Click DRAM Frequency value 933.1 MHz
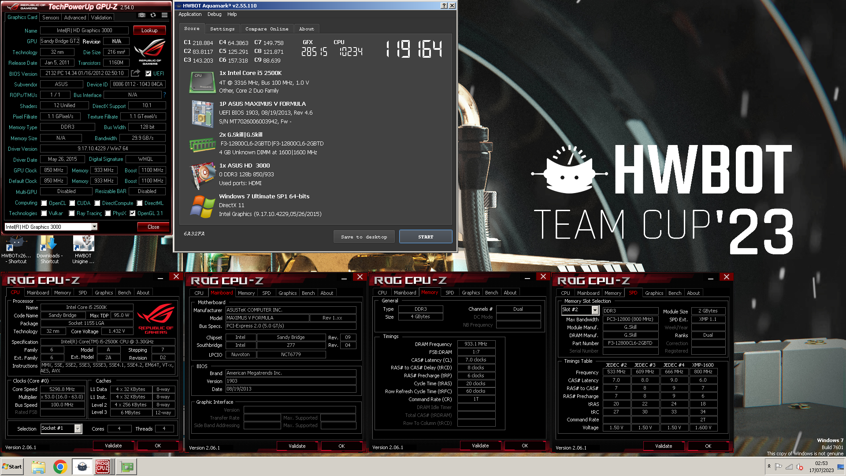Screen dimensions: 846x476 tap(476, 344)
